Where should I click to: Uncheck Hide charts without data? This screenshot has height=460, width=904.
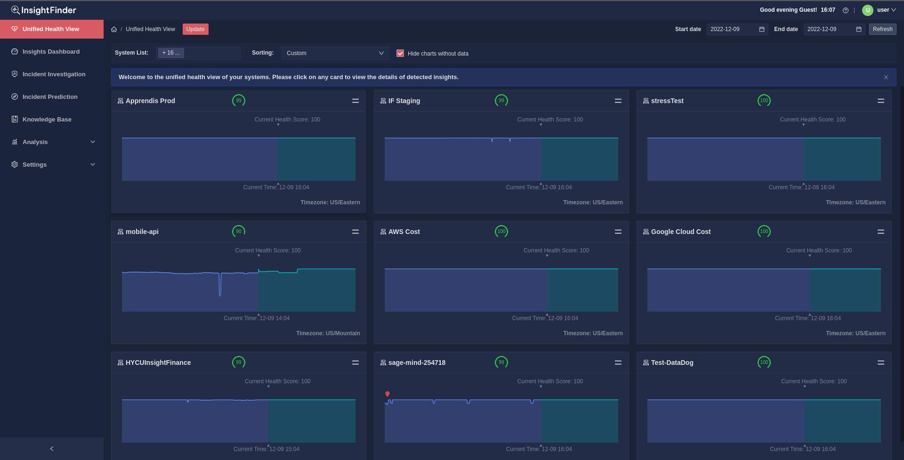(400, 53)
